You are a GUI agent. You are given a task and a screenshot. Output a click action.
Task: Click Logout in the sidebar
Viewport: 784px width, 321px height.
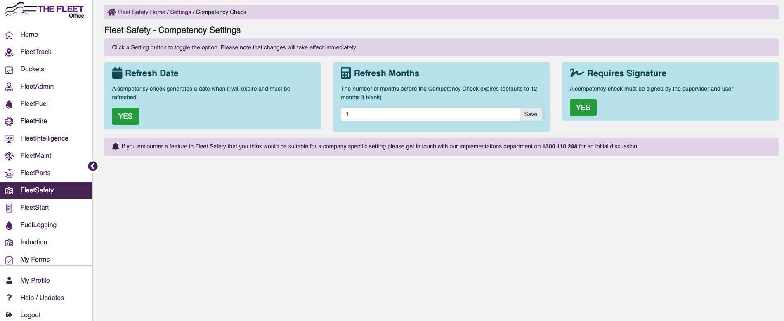(x=46, y=315)
